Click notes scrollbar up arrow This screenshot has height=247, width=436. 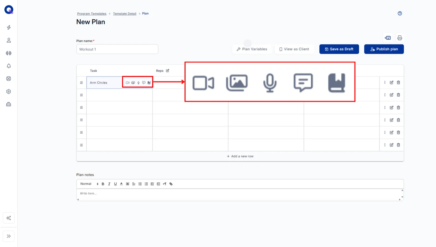402,190
